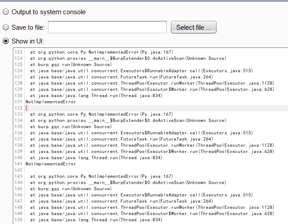Click line 136 Executors$RunnableAdapter.call entry
288x224 pixels.
pyautogui.click(x=142, y=133)
